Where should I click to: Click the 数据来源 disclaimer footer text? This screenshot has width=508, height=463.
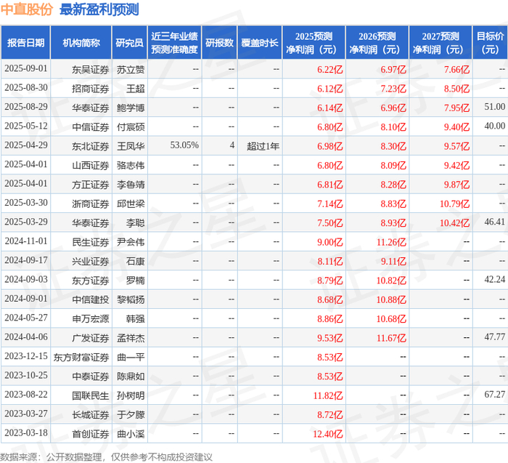[106, 457]
